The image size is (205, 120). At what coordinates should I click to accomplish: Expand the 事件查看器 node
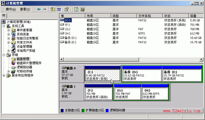tap(9, 30)
